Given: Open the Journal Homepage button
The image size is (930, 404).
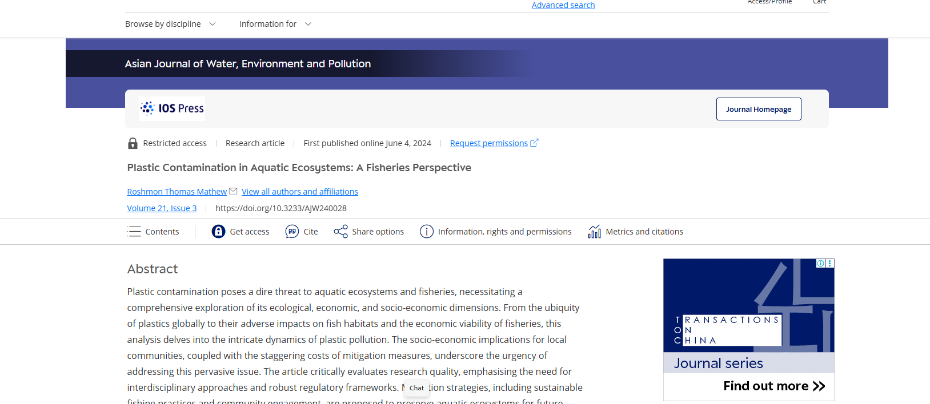Looking at the screenshot, I should point(758,109).
